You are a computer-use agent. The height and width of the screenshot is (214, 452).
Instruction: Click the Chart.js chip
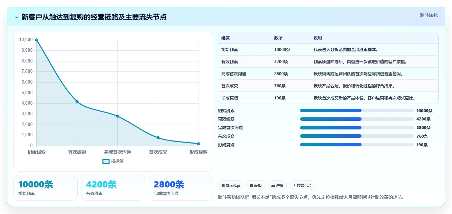[x=231, y=185]
